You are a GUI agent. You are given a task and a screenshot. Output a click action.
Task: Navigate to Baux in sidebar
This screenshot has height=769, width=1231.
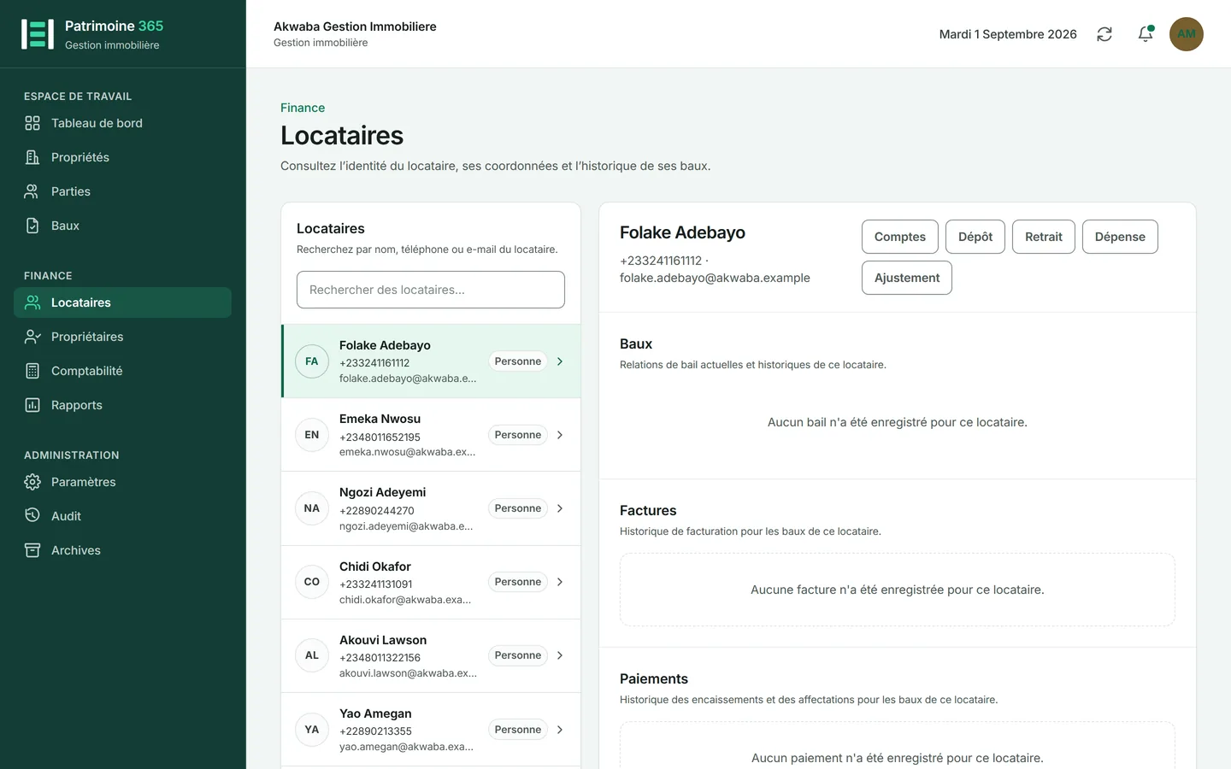122,226
